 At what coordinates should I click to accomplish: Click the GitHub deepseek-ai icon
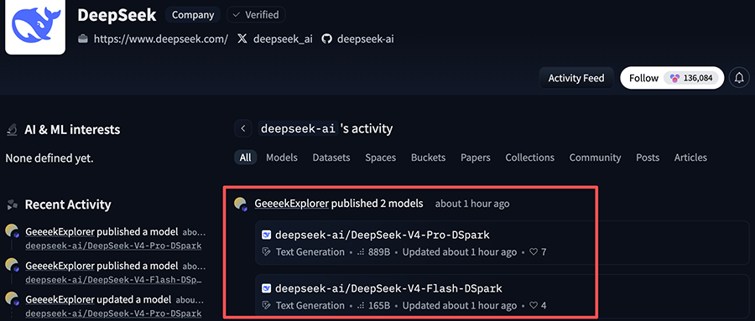click(327, 39)
